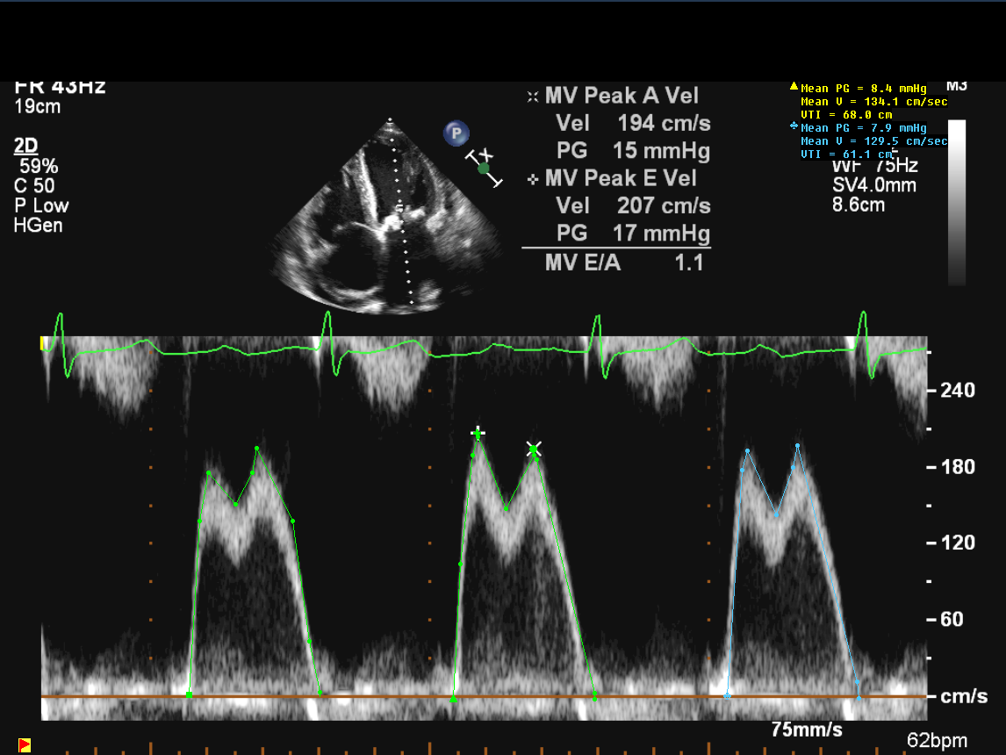Click the MV E/A ratio result
The width and height of the screenshot is (1006, 755).
point(623,262)
